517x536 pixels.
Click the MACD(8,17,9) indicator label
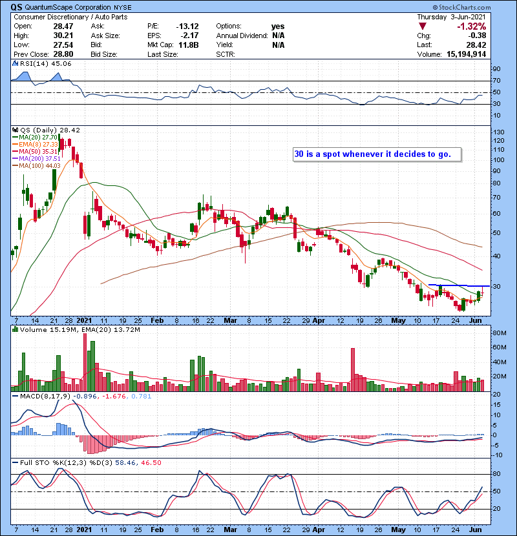pos(45,397)
